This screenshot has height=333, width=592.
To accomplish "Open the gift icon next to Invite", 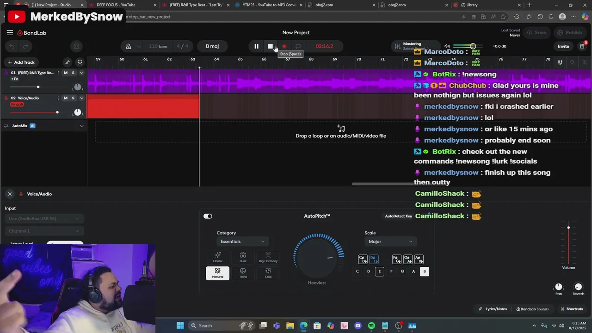I will pyautogui.click(x=582, y=46).
